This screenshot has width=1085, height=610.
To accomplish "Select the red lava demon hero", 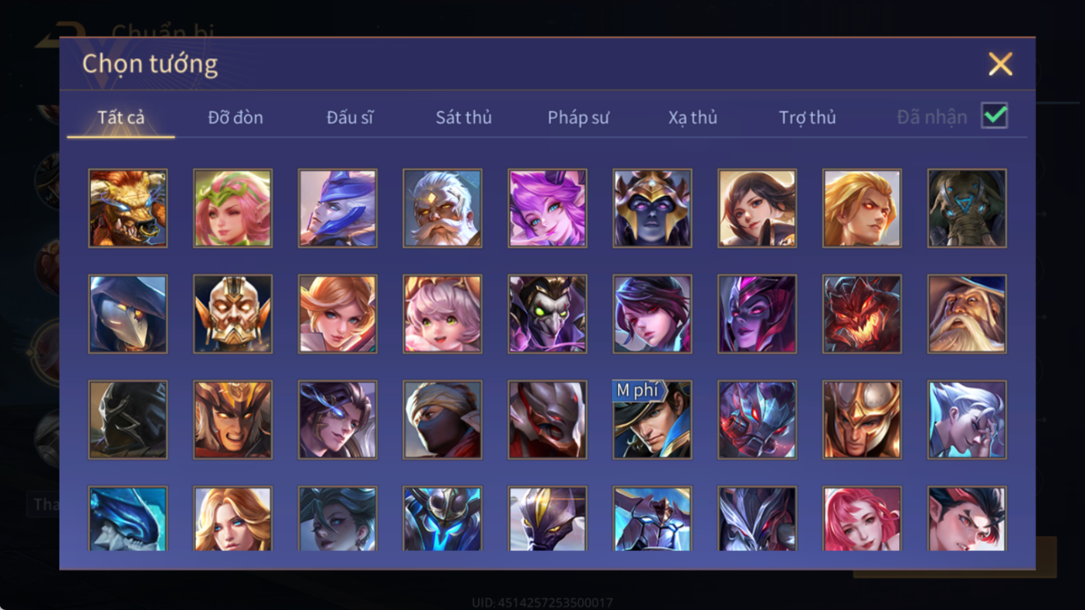I will (862, 314).
